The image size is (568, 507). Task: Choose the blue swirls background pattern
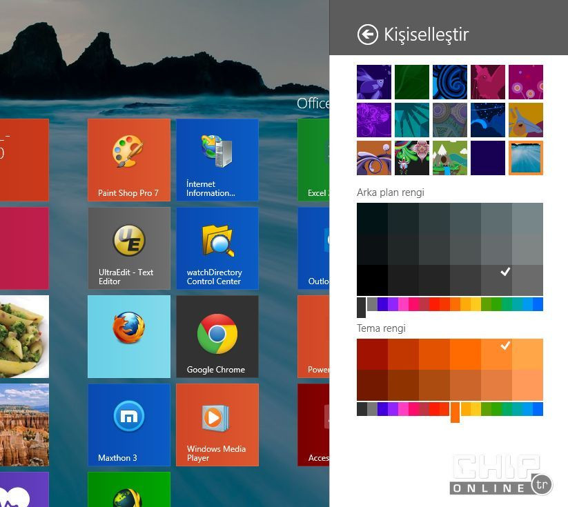[x=450, y=82]
